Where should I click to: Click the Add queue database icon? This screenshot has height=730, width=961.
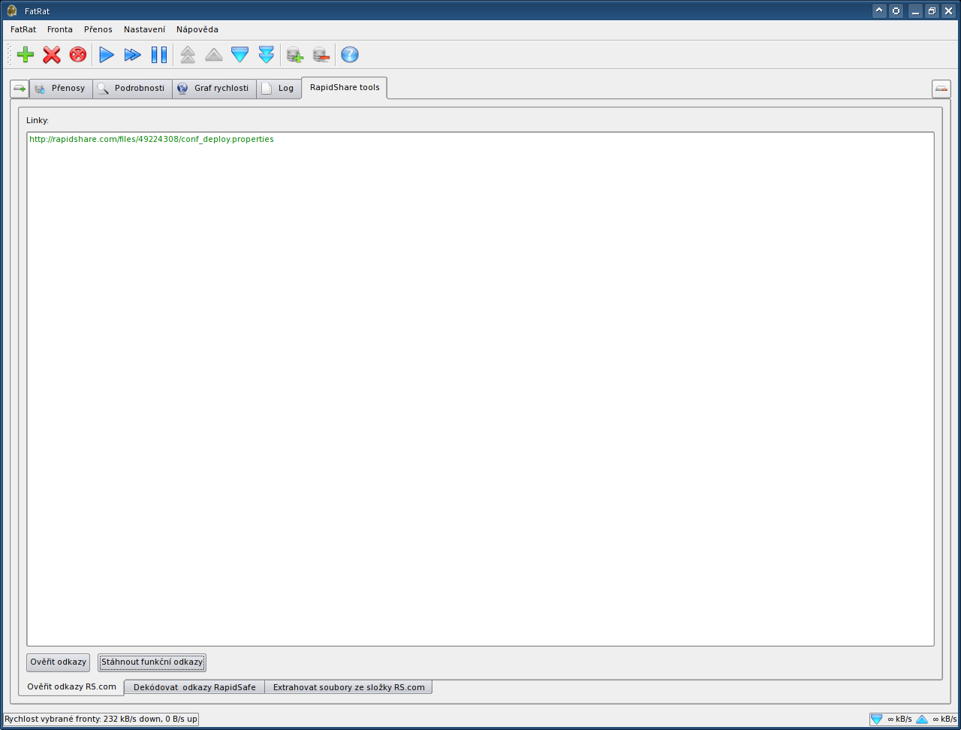295,55
